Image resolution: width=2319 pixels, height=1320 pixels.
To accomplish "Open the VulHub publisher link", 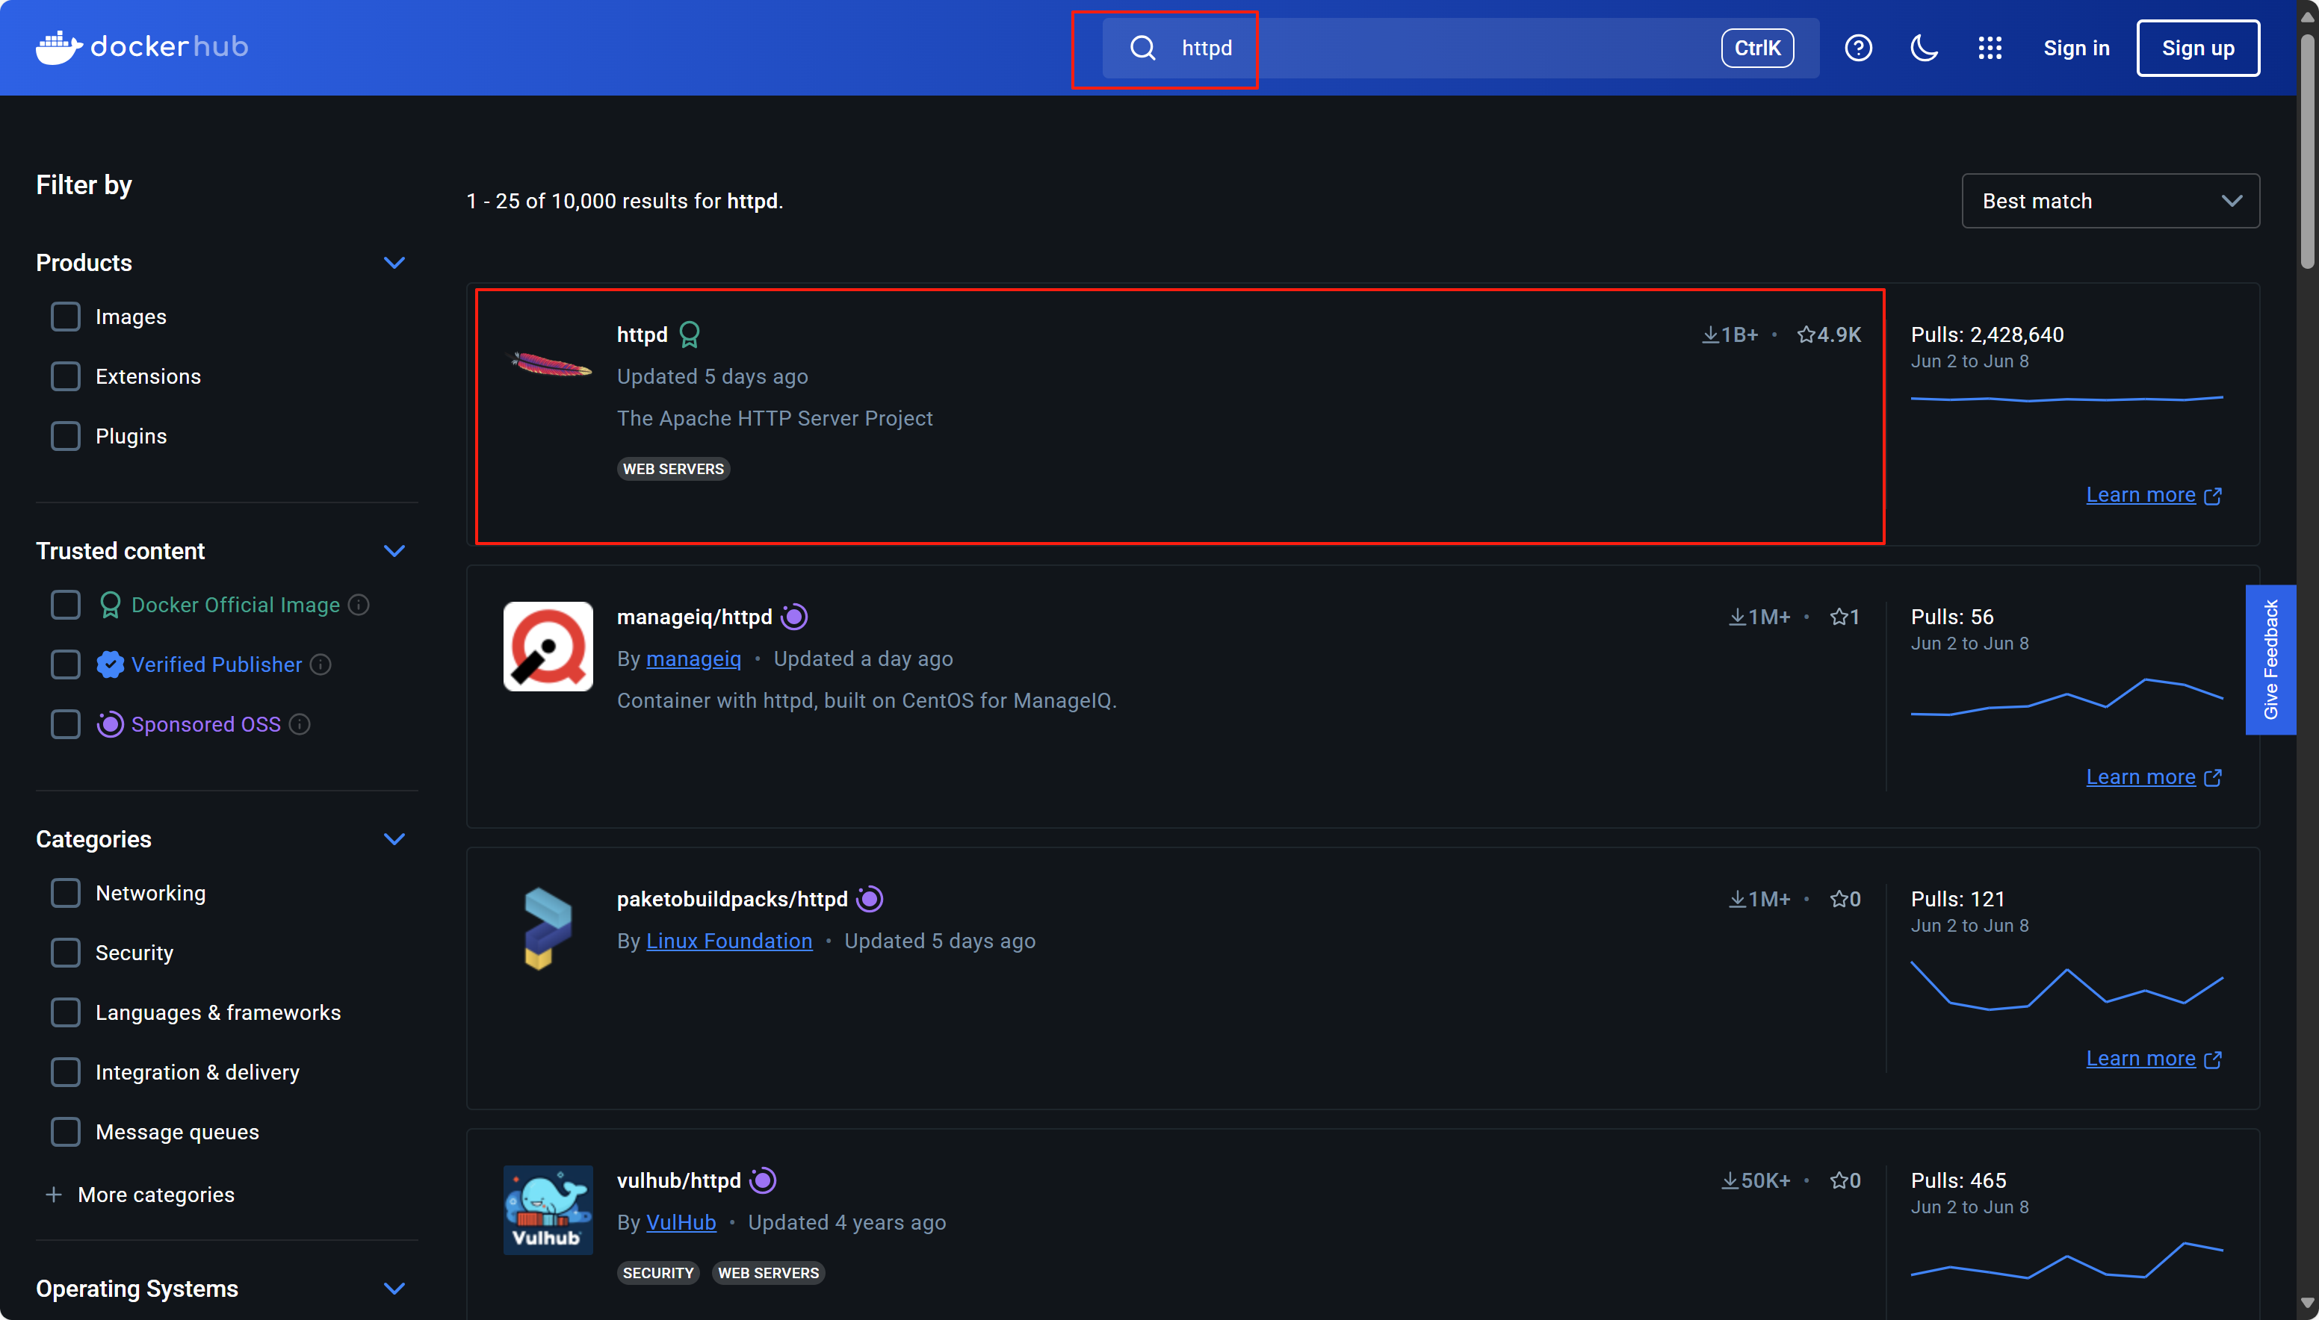I will [x=681, y=1223].
